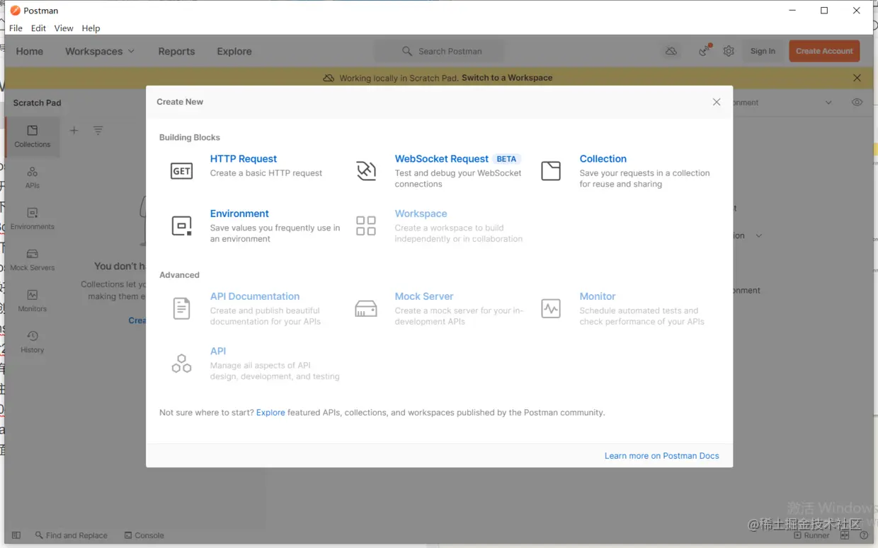Click the Monitor waveform icon in dialog
This screenshot has width=878, height=548.
(x=551, y=308)
